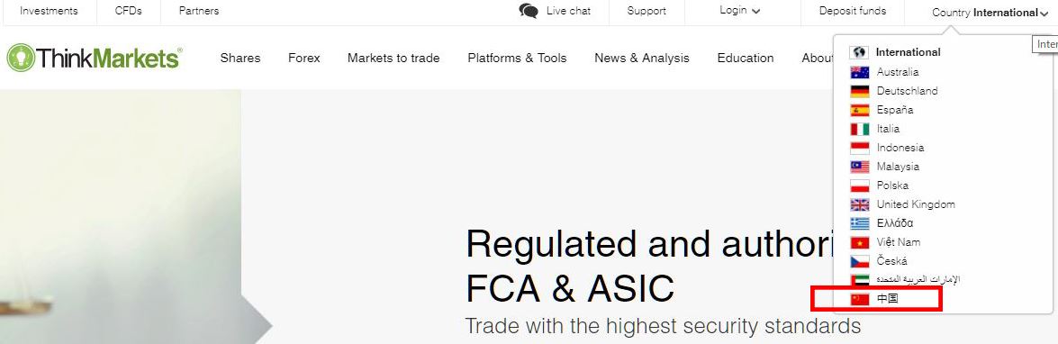Expand the Login dropdown
This screenshot has width=1058, height=344.
click(739, 11)
